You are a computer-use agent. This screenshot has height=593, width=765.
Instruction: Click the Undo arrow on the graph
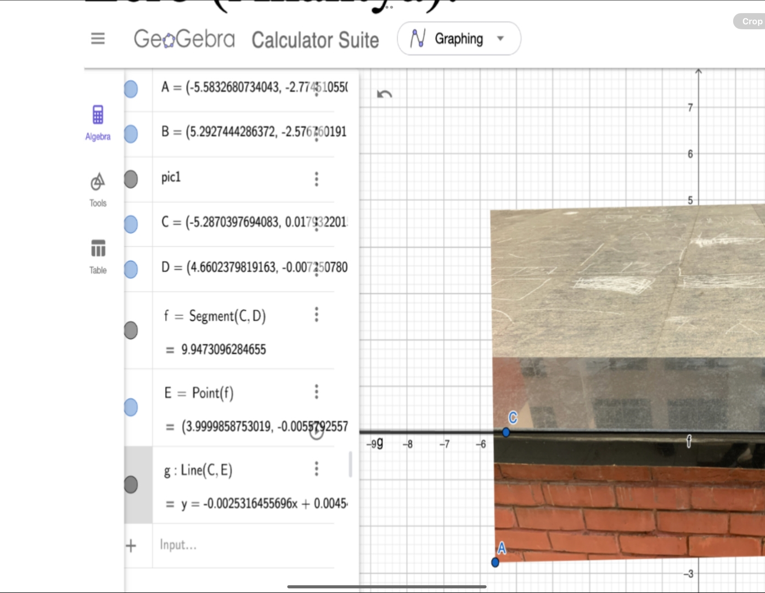(385, 94)
